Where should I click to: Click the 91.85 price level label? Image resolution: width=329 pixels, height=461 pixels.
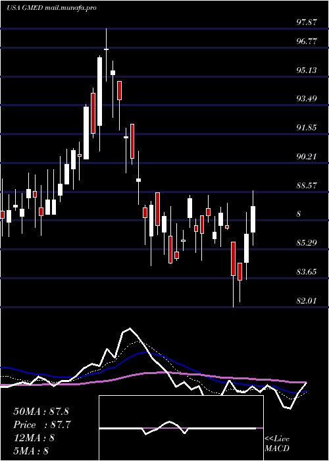click(307, 128)
